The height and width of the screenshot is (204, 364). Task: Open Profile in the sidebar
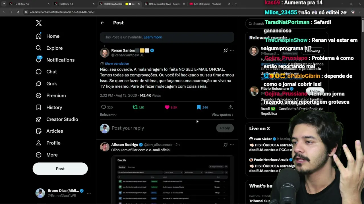point(48,143)
